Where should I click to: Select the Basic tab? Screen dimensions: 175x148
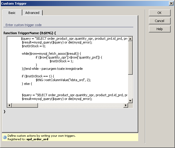12,13
